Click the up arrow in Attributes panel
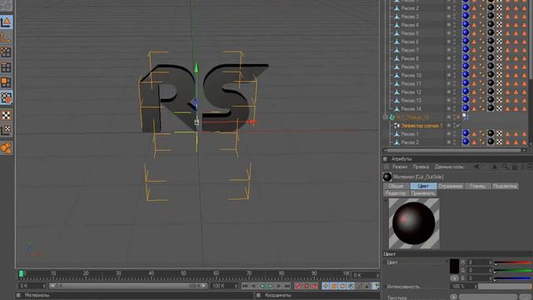Viewport: 533px width, 300px height. pyautogui.click(x=495, y=167)
